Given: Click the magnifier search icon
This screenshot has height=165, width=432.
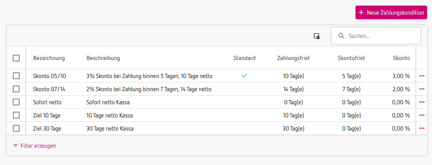Looking at the screenshot, I should click(342, 36).
